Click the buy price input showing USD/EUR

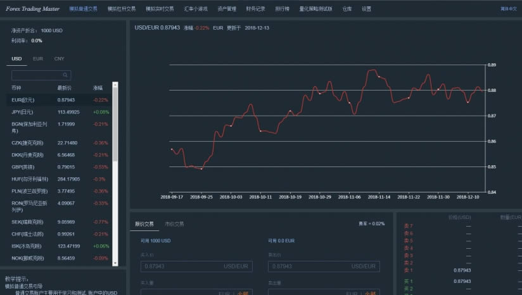(196, 267)
